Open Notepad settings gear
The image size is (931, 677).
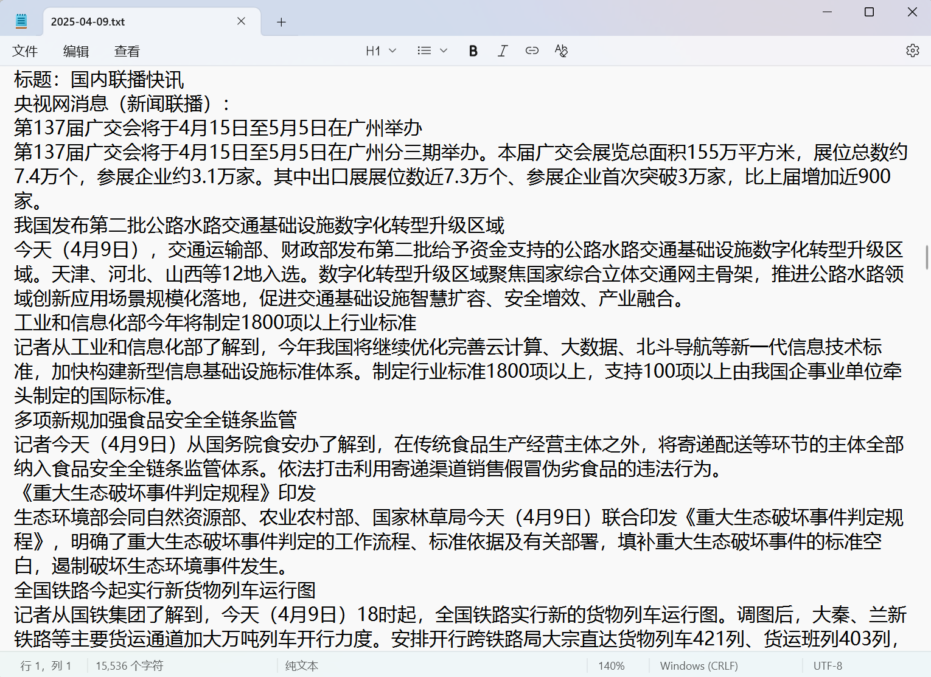pos(912,51)
